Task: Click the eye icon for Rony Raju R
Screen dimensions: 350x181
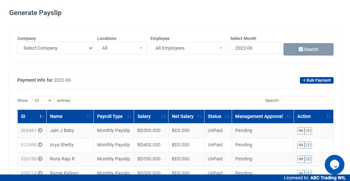Action: tap(301, 159)
